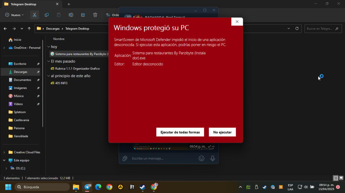Select Documentos in the navigation pane
The height and width of the screenshot is (193, 345).
pyautogui.click(x=22, y=80)
